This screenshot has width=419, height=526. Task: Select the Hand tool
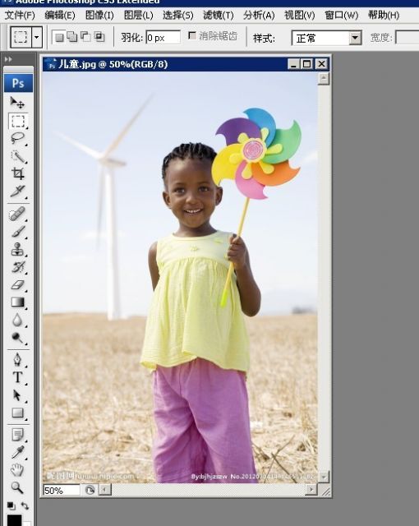point(17,470)
